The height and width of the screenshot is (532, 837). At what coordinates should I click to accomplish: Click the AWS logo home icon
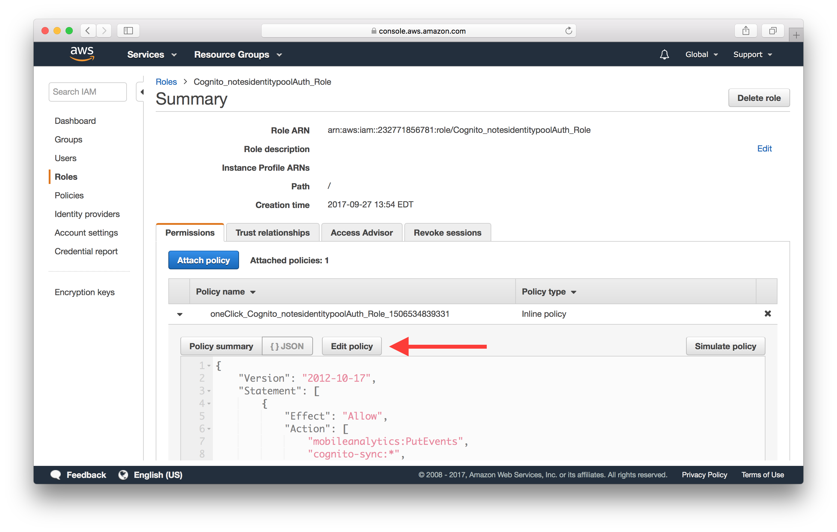coord(82,54)
